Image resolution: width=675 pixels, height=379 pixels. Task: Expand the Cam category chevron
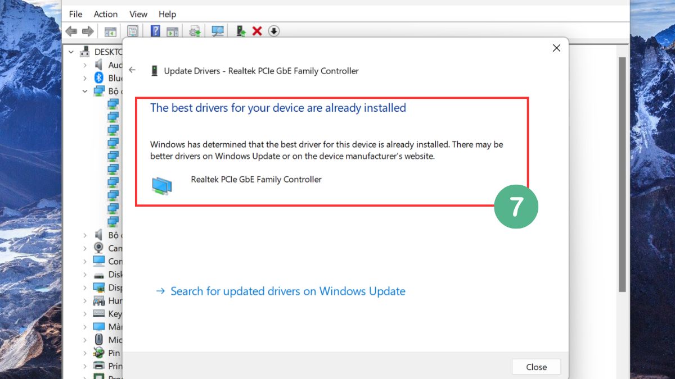[85, 248]
